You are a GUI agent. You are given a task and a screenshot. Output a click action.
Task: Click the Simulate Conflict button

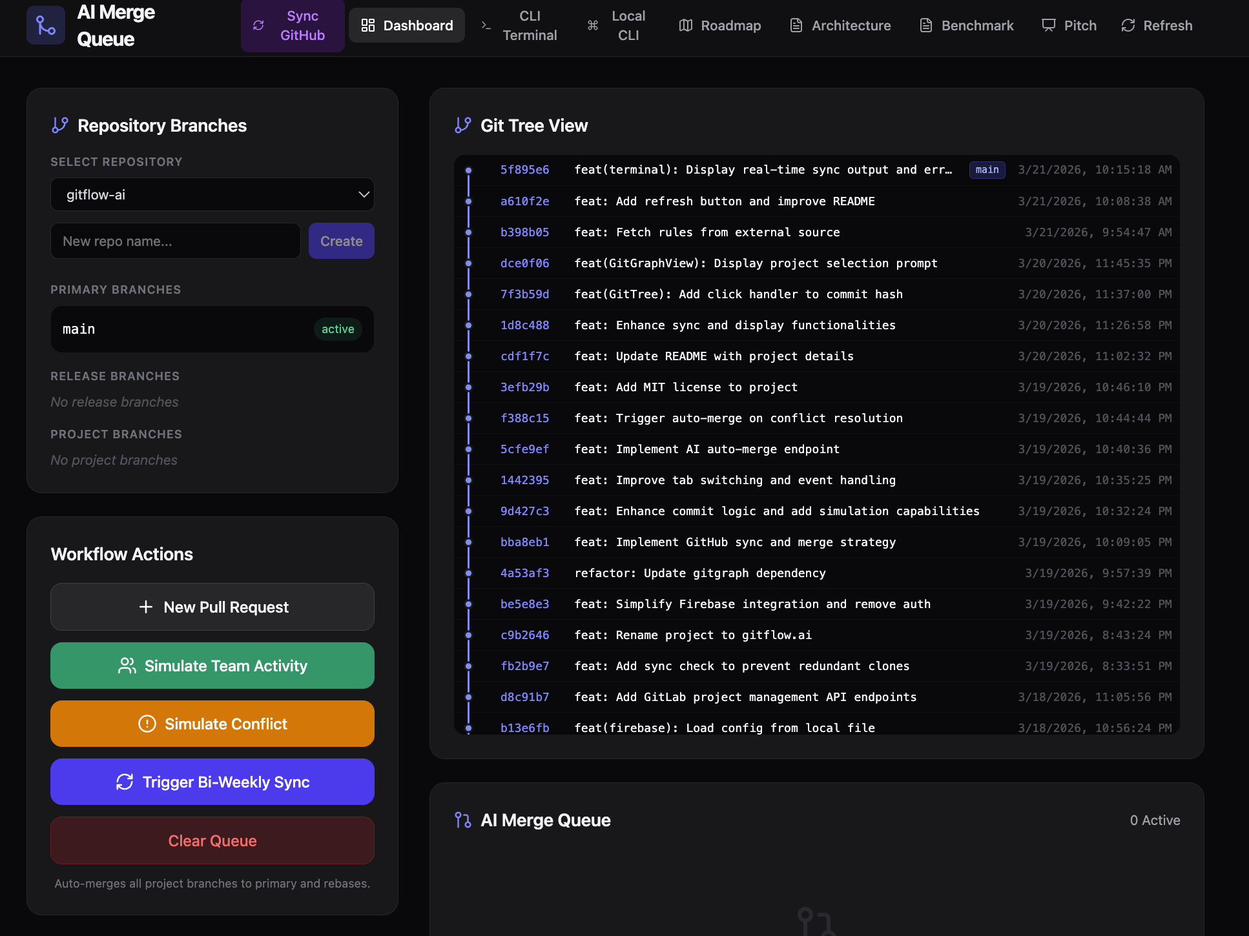[x=212, y=724]
